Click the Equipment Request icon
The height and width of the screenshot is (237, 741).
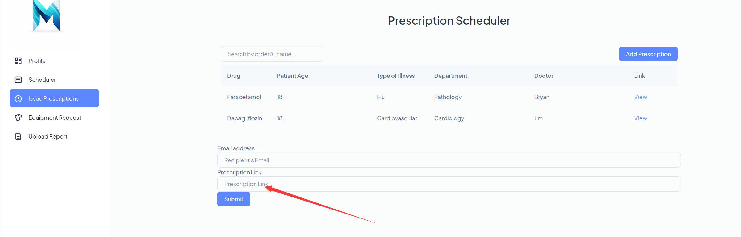pyautogui.click(x=18, y=118)
